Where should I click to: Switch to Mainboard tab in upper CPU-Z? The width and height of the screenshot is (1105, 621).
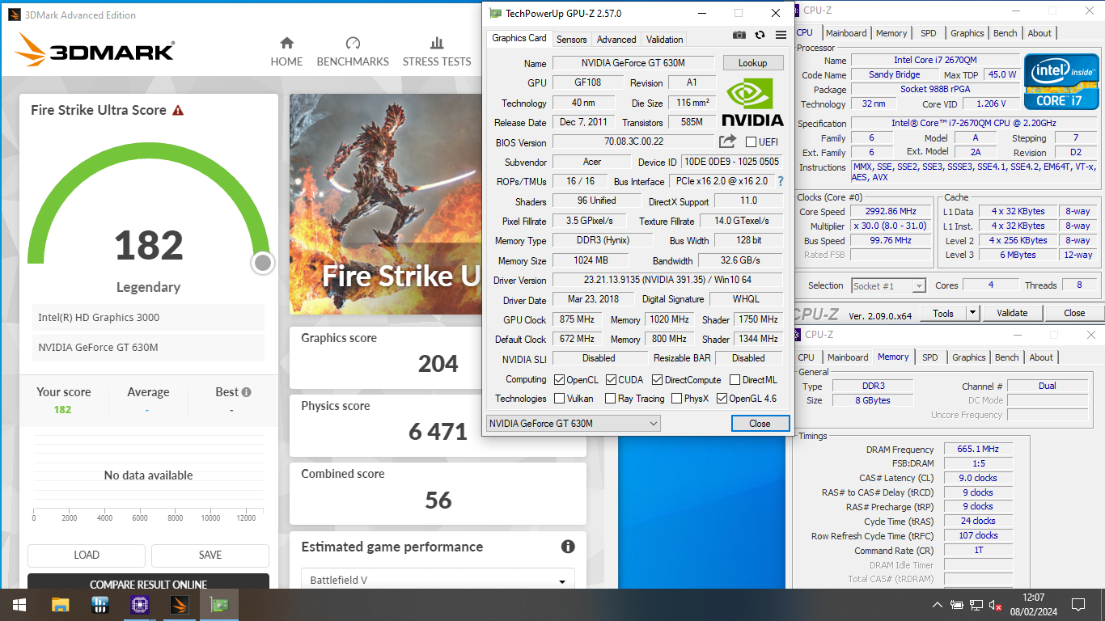tap(846, 33)
